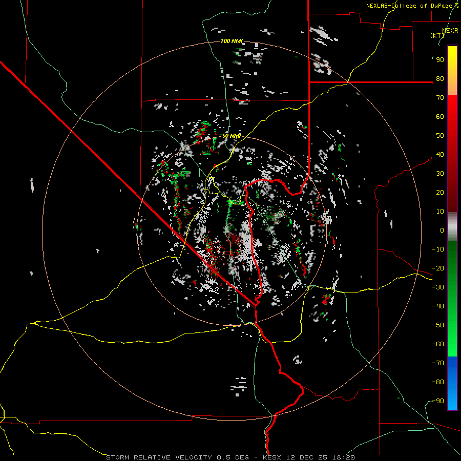Click the [KT] units label
The width and height of the screenshot is (461, 461).
437,35
